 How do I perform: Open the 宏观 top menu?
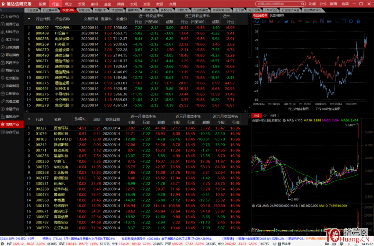click(133, 4)
